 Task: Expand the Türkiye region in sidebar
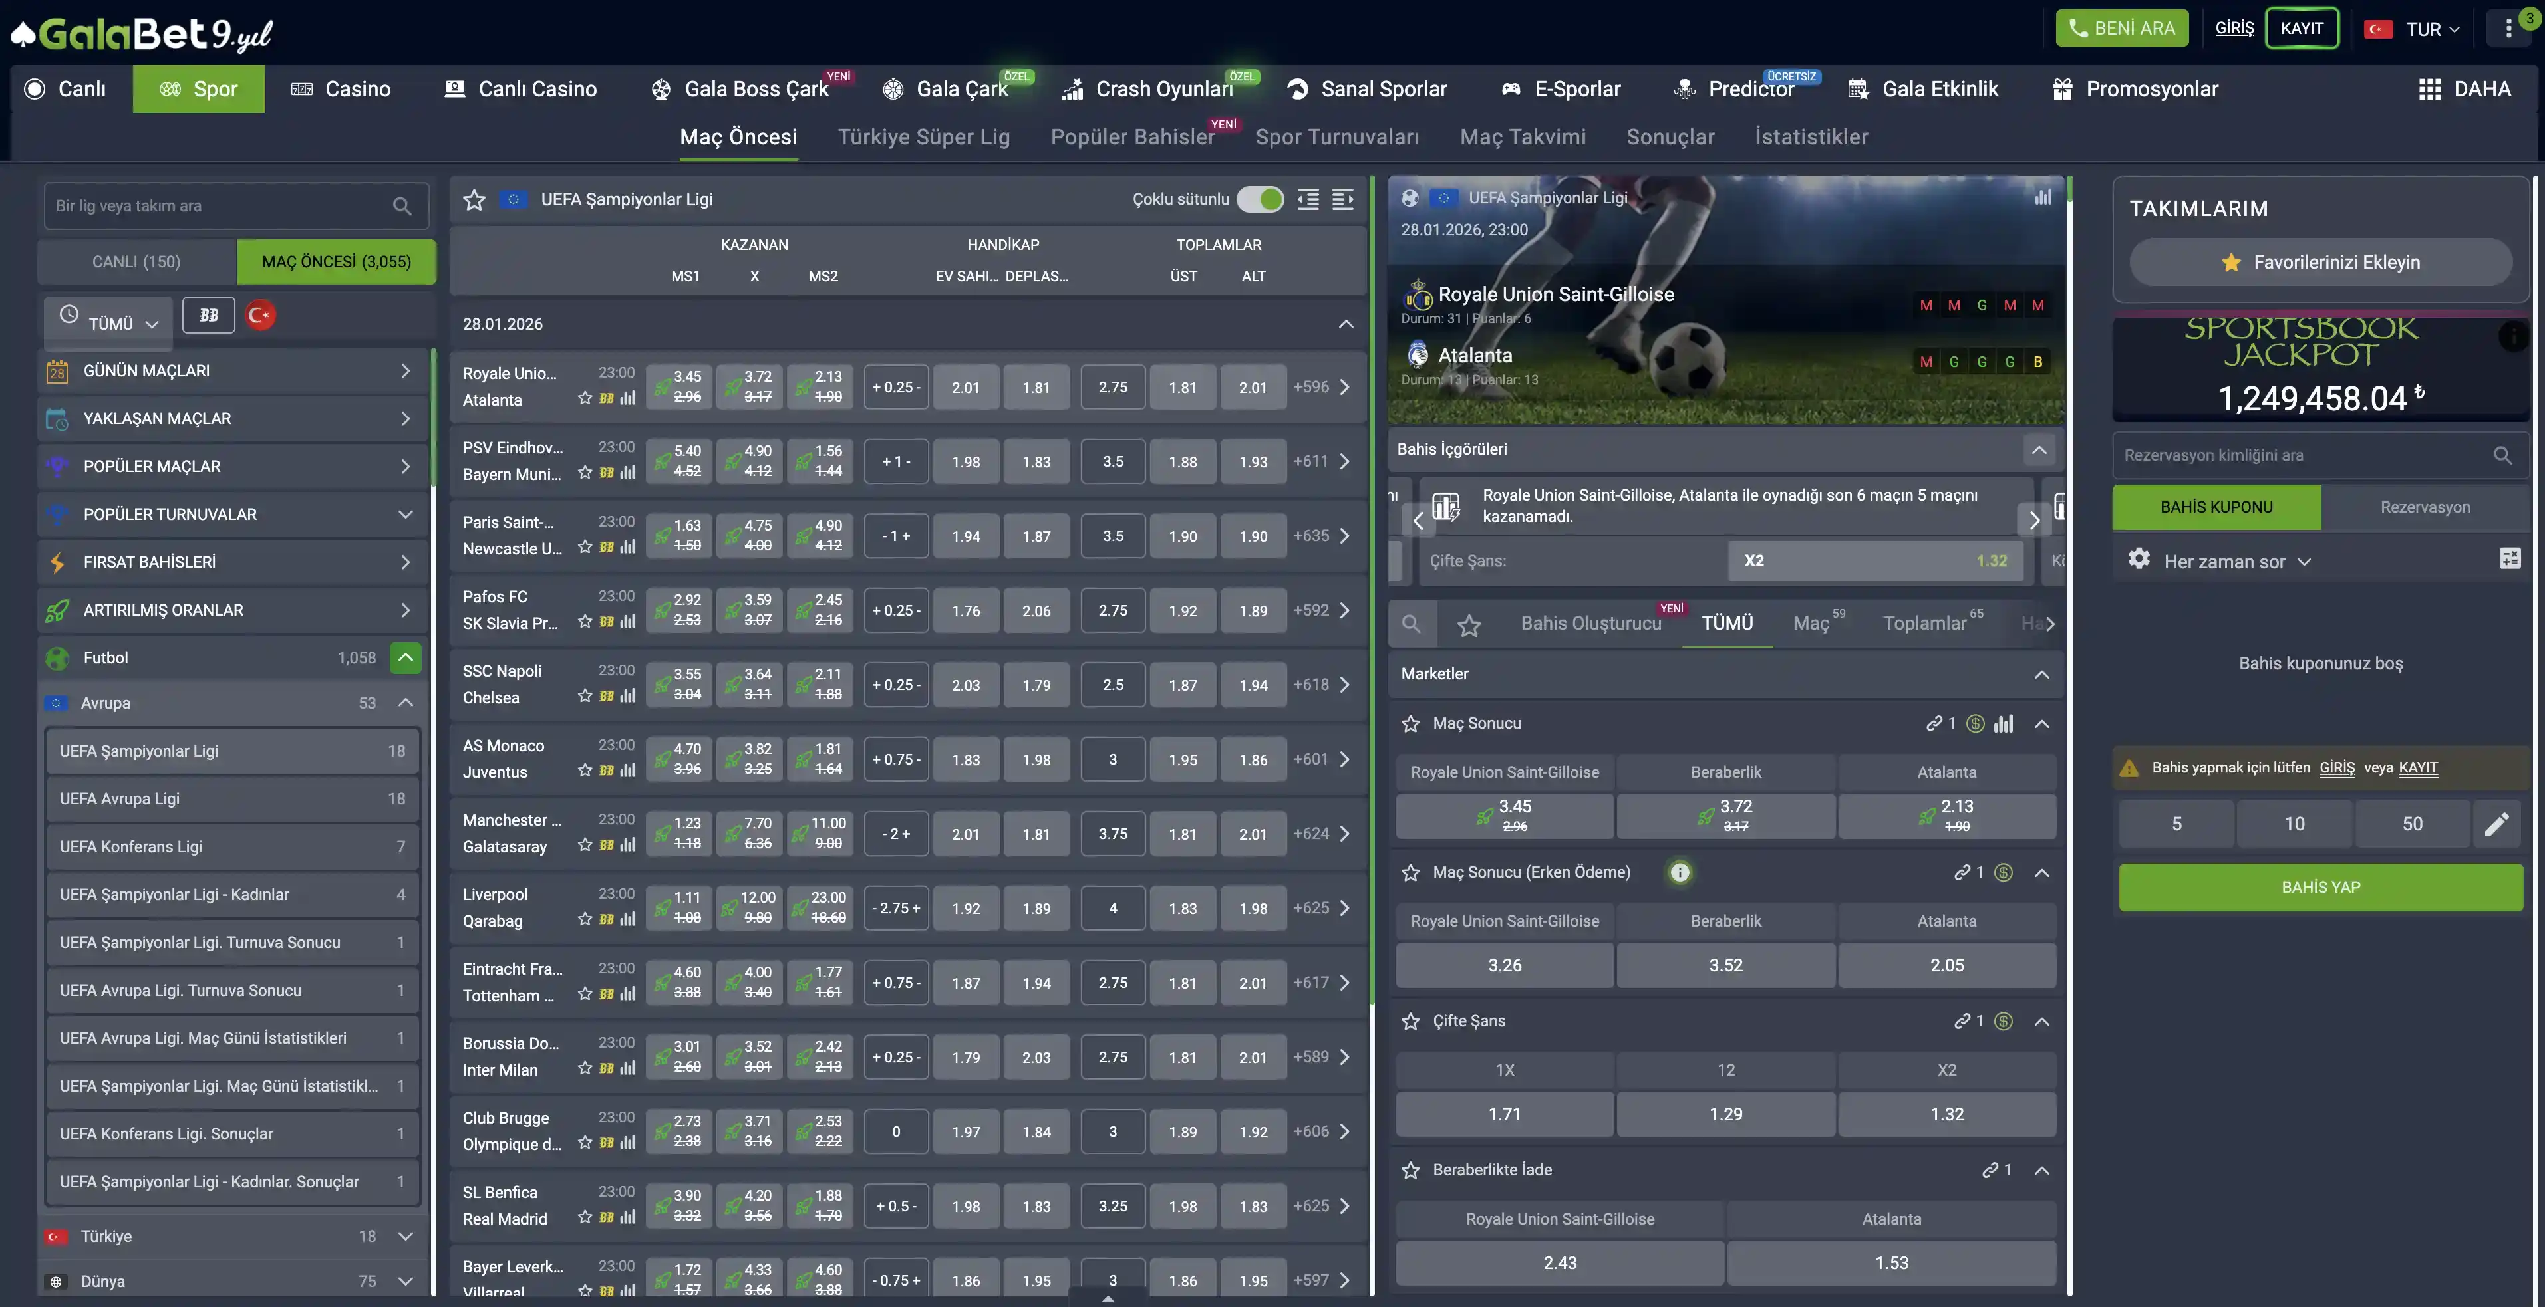click(405, 1236)
